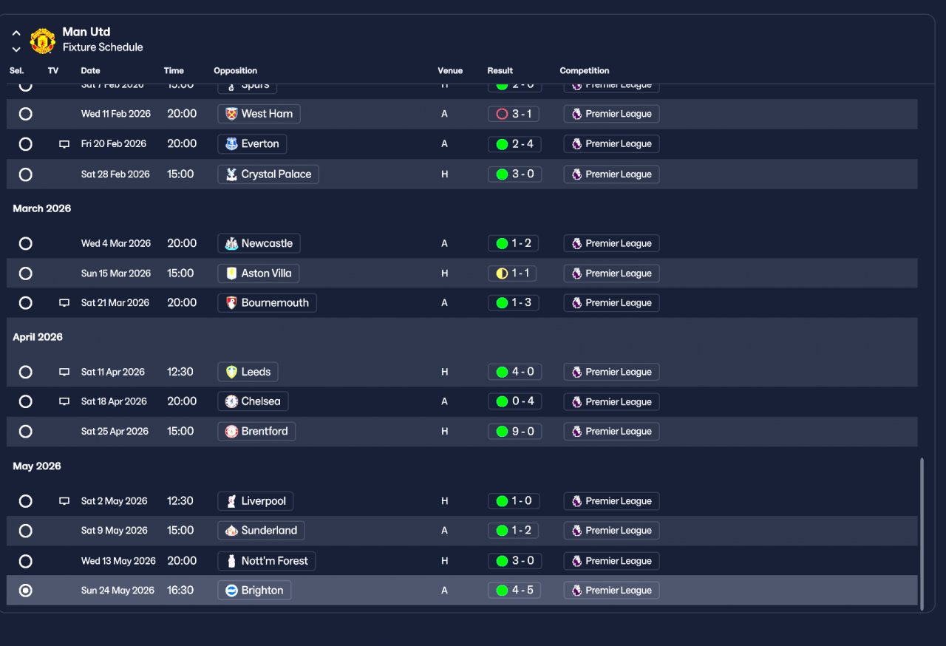This screenshot has height=646, width=946.
Task: Select the Brighton fixture radio button
Action: coord(26,591)
